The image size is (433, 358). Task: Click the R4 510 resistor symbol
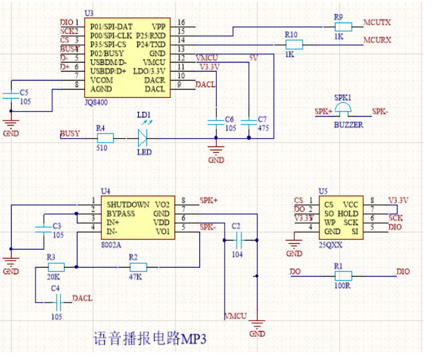[x=105, y=138]
